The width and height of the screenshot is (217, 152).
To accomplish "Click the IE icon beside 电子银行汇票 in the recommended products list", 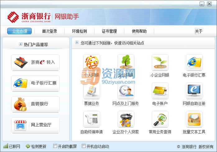I will point(20,83).
